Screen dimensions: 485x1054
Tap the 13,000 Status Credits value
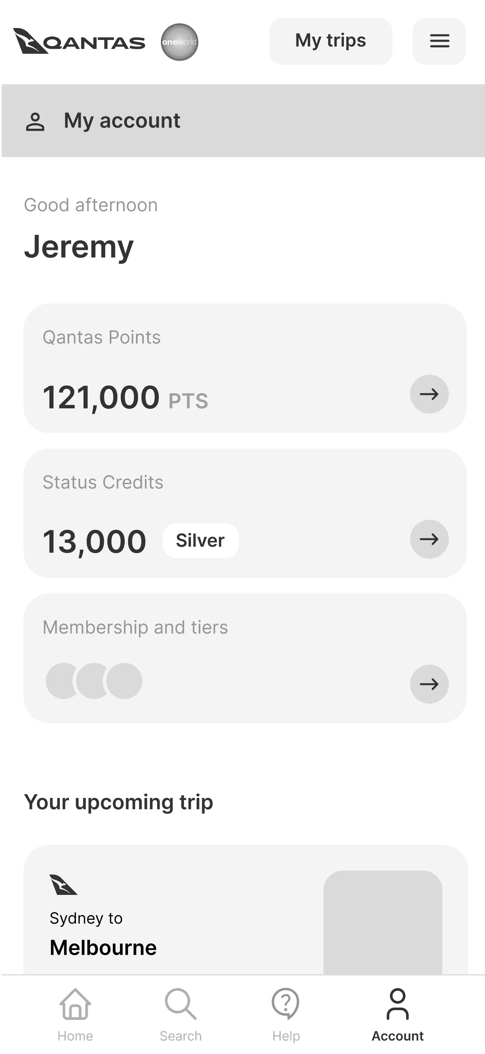click(x=94, y=541)
